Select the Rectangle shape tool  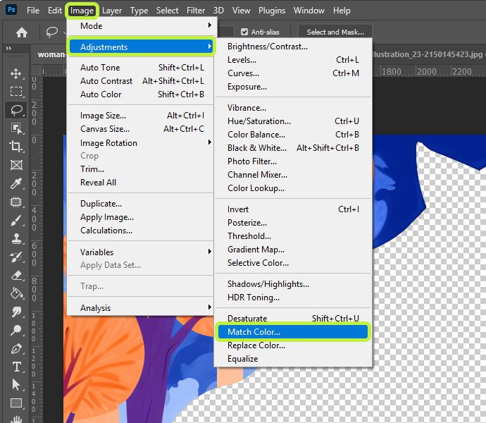point(15,403)
